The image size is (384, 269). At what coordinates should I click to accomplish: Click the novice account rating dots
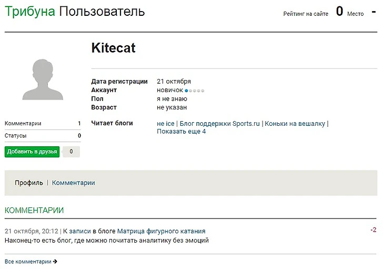coord(195,91)
